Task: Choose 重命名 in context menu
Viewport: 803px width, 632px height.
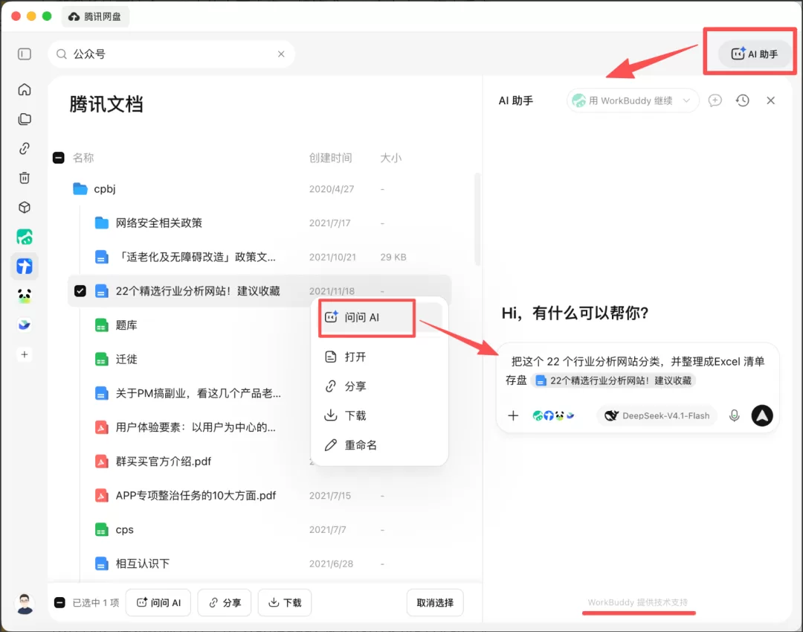Action: (x=379, y=445)
